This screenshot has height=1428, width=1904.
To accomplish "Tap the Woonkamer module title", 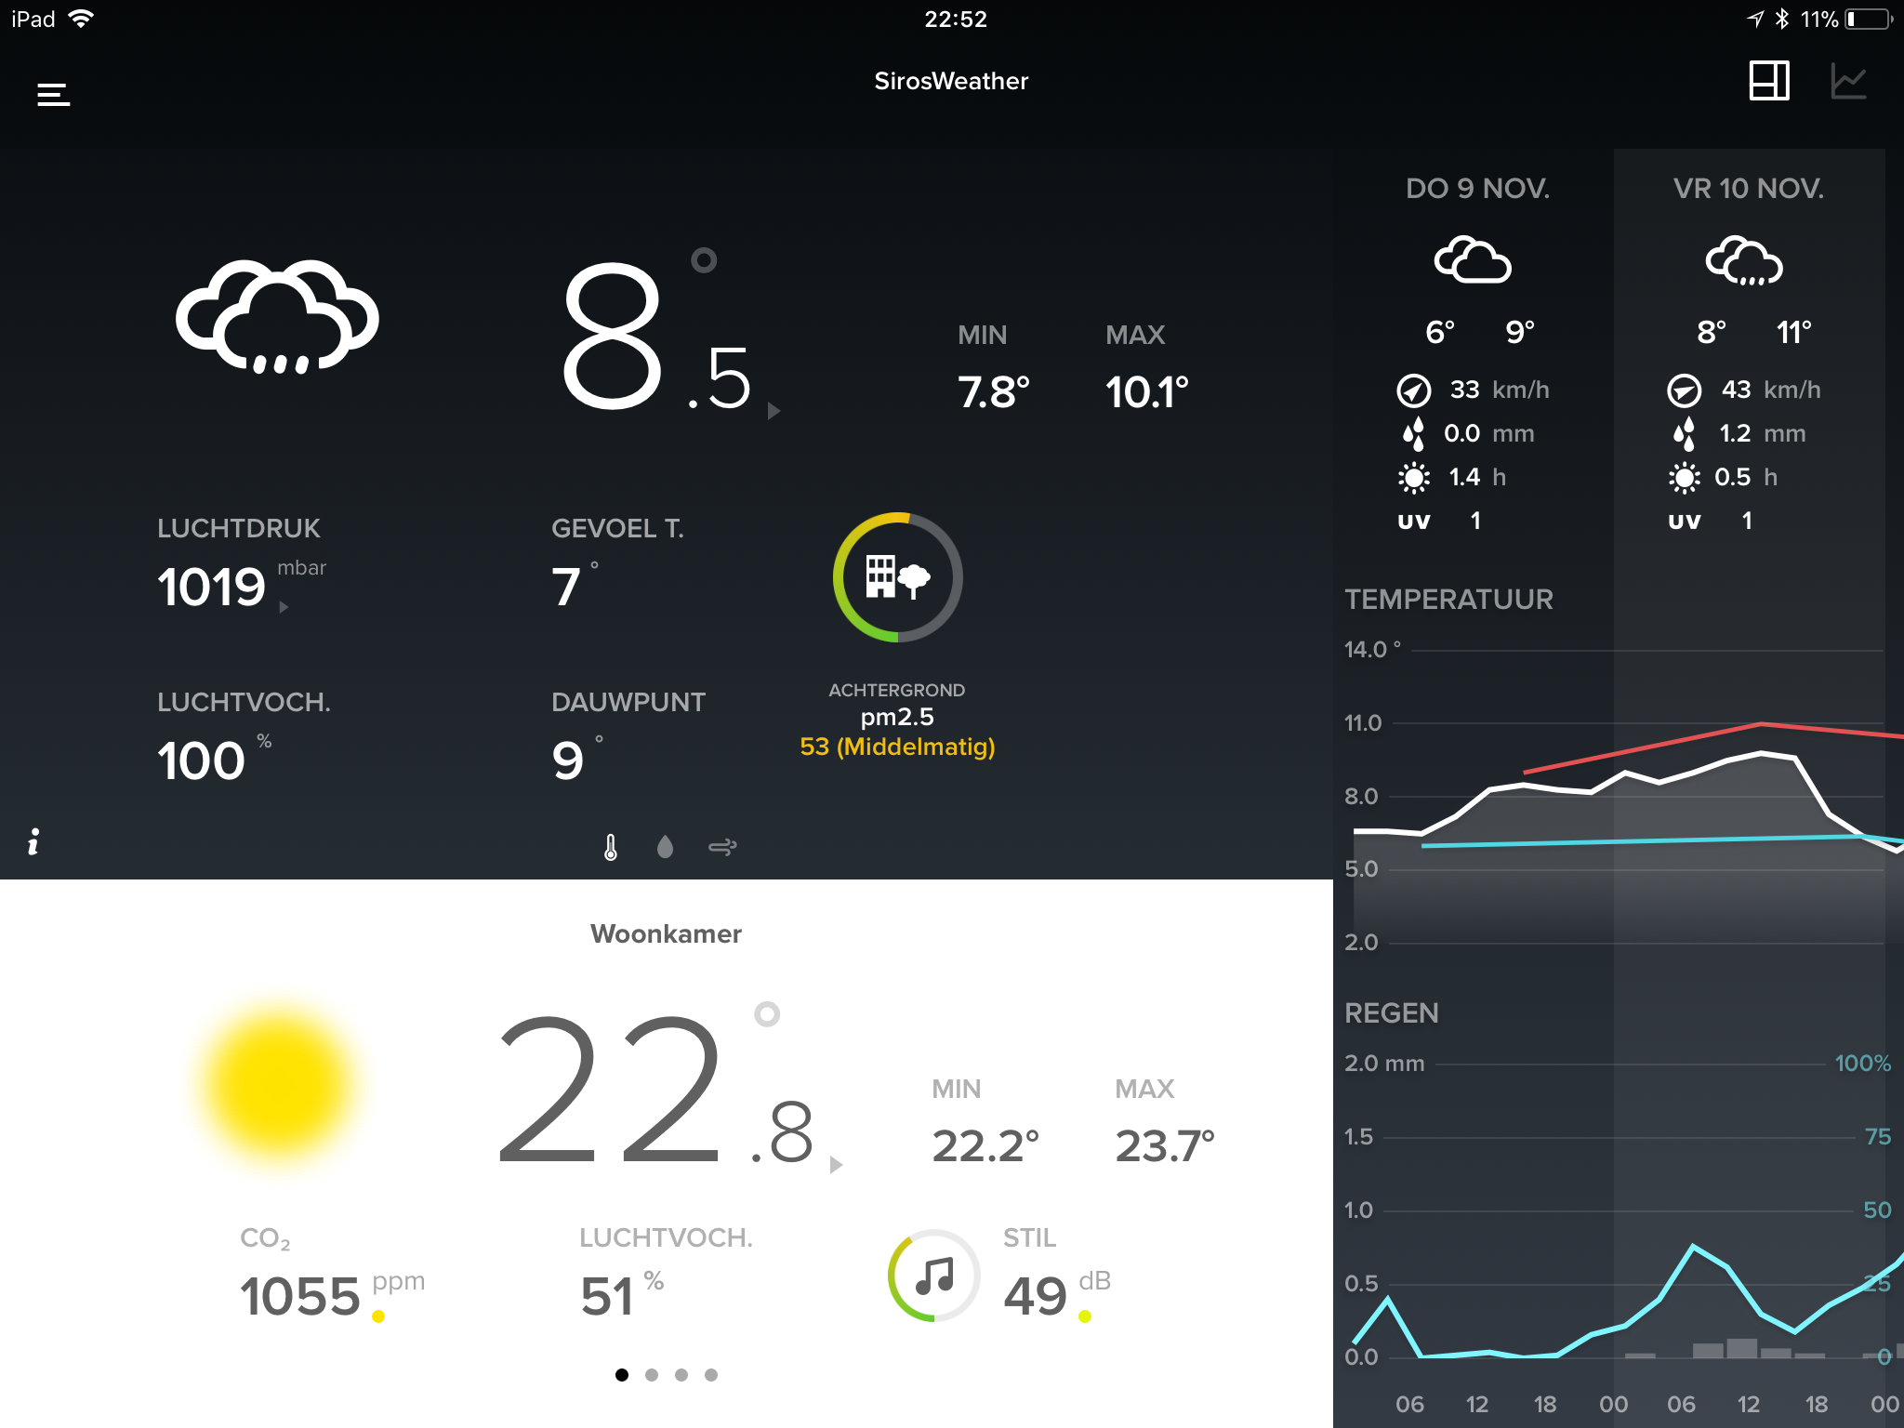I will [x=666, y=933].
